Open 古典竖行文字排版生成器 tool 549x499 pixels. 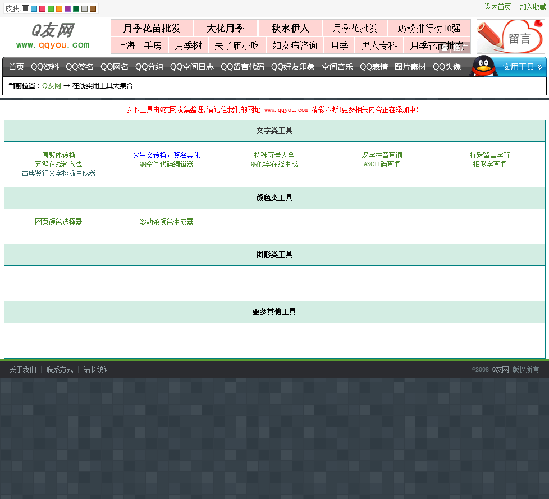58,173
